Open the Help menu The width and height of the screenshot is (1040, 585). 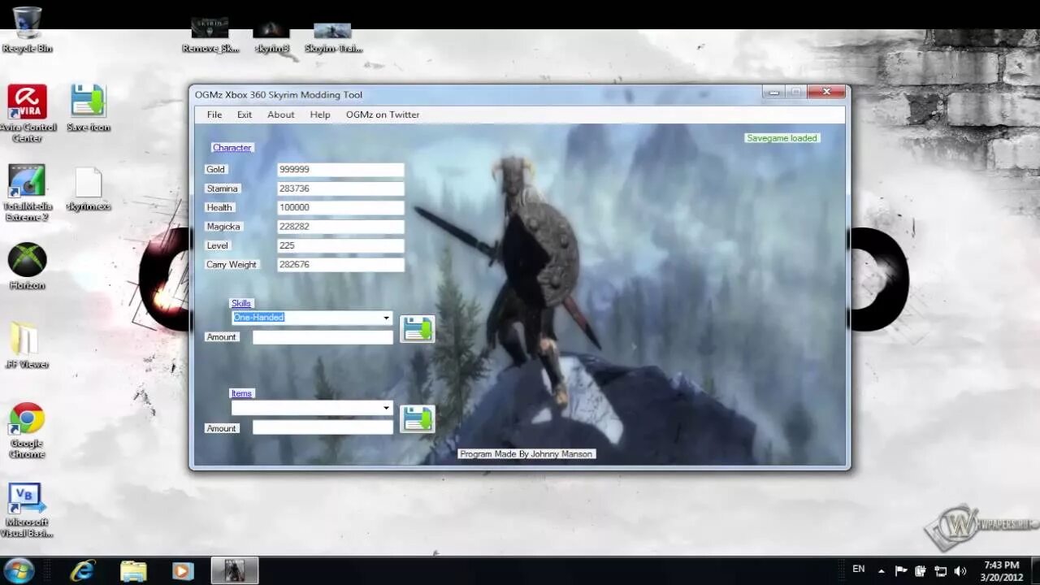point(320,115)
